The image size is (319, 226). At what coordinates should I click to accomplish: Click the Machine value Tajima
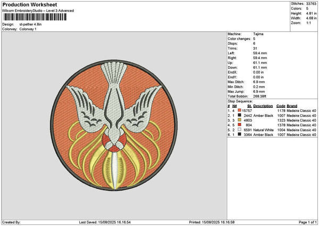(258, 34)
